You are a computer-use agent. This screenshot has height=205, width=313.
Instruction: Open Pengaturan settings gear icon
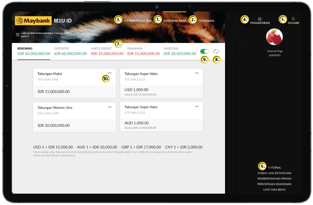[260, 19]
